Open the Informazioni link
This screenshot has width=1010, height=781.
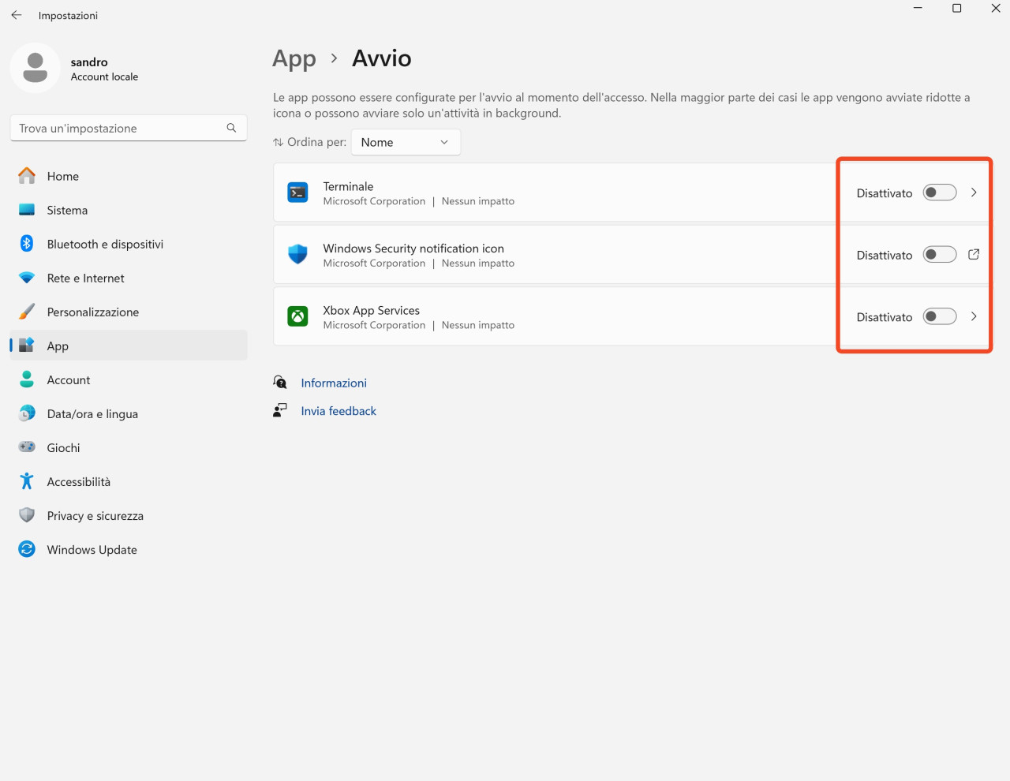pyautogui.click(x=334, y=383)
